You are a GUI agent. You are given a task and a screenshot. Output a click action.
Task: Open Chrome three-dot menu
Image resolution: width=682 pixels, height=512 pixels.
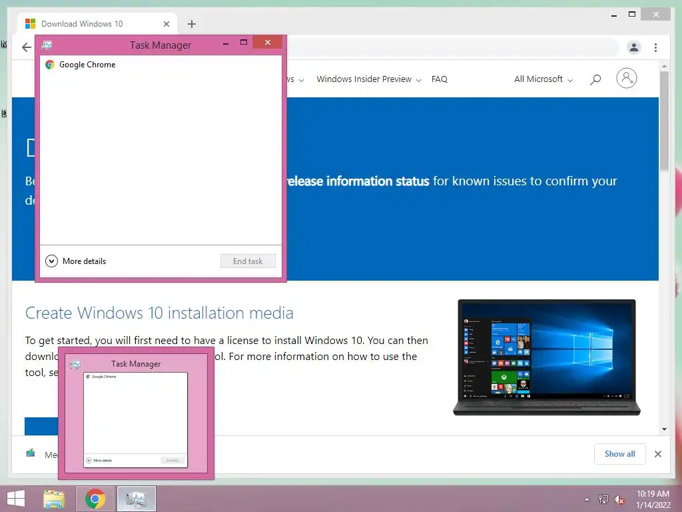[655, 47]
